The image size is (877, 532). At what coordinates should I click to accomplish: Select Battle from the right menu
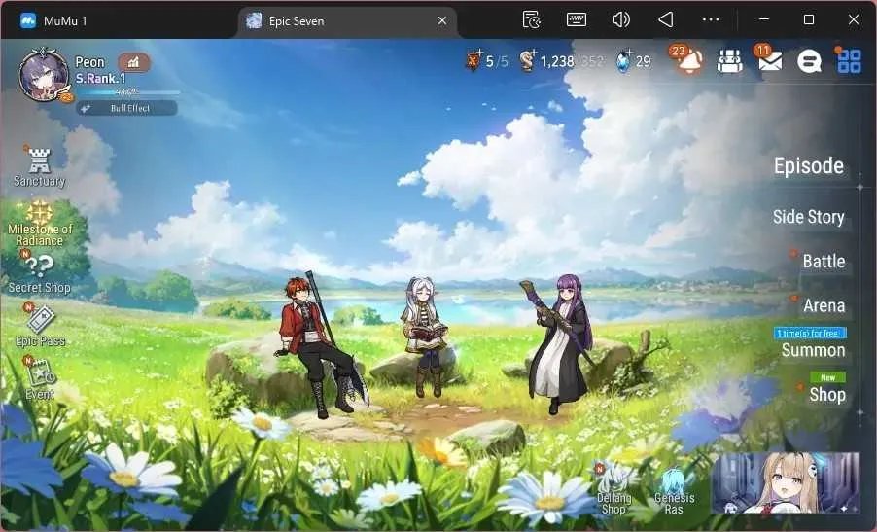pos(824,262)
